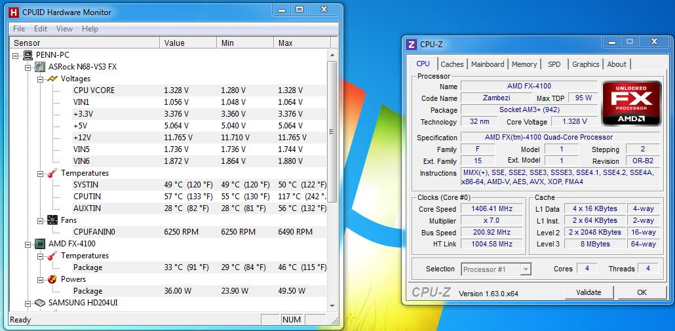The image size is (675, 331).
Task: Click the 1406.41 MHz Core Speed value
Action: pos(492,208)
